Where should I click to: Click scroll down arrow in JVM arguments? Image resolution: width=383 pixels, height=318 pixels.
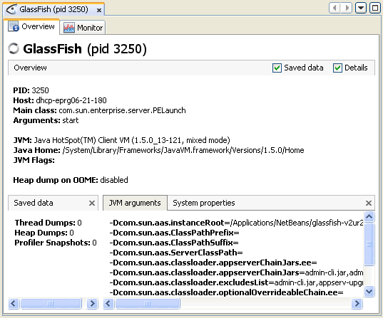(369, 291)
